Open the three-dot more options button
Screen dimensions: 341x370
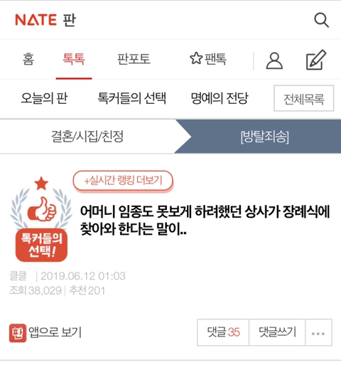click(318, 332)
